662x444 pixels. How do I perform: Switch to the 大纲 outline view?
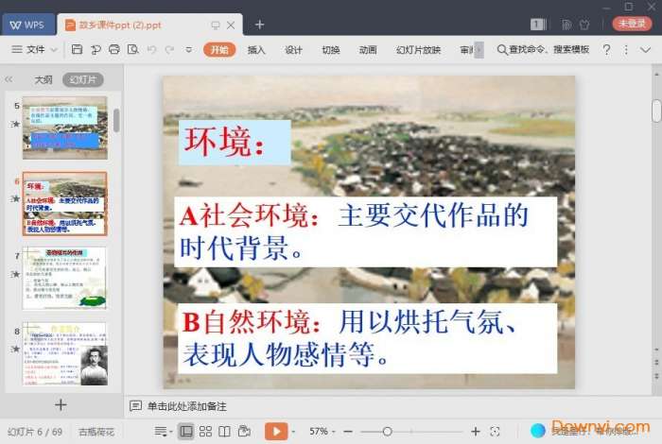click(x=44, y=79)
